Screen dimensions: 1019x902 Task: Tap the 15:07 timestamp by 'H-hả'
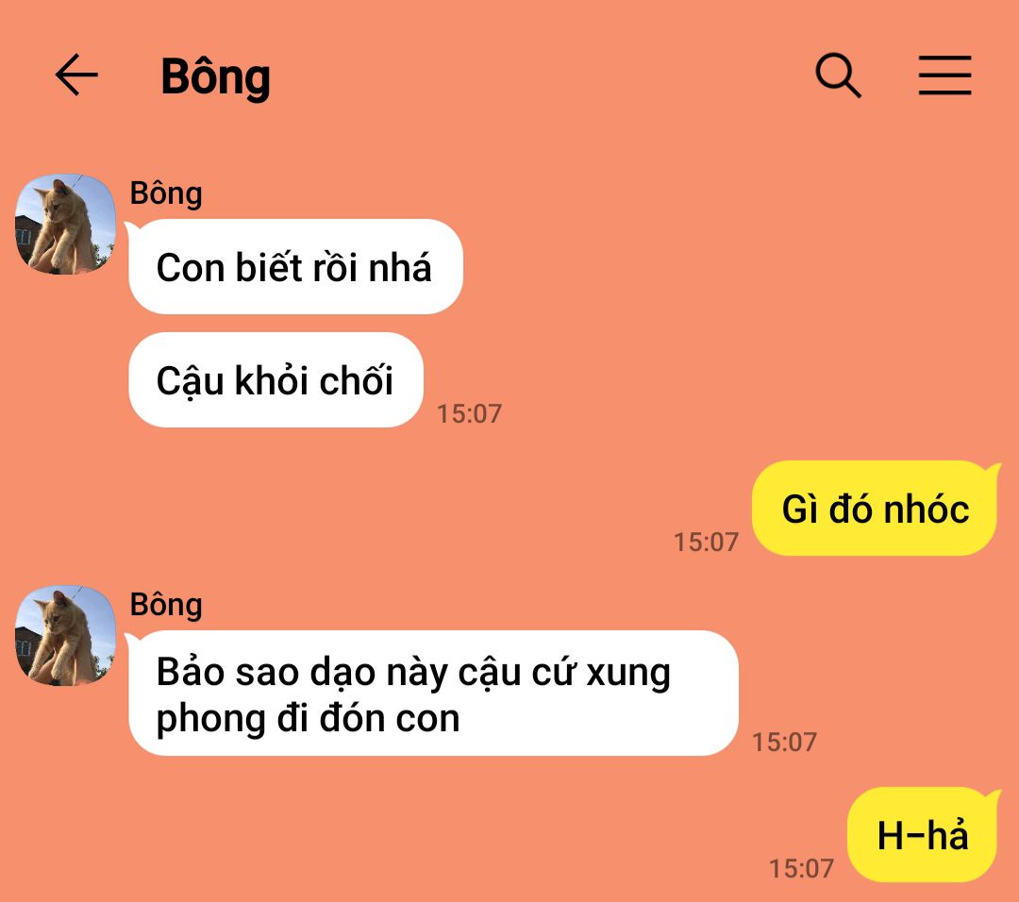[801, 868]
